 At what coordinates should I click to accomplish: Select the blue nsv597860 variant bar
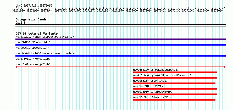(120, 45)
